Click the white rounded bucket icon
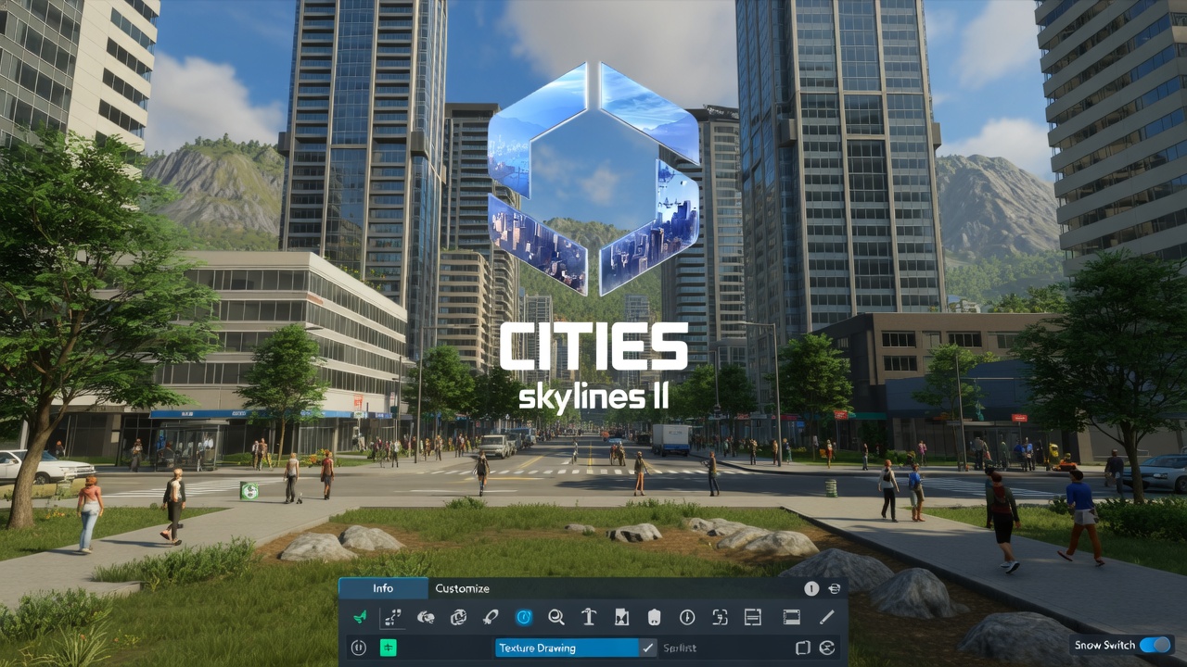The height and width of the screenshot is (667, 1187). pos(654,617)
